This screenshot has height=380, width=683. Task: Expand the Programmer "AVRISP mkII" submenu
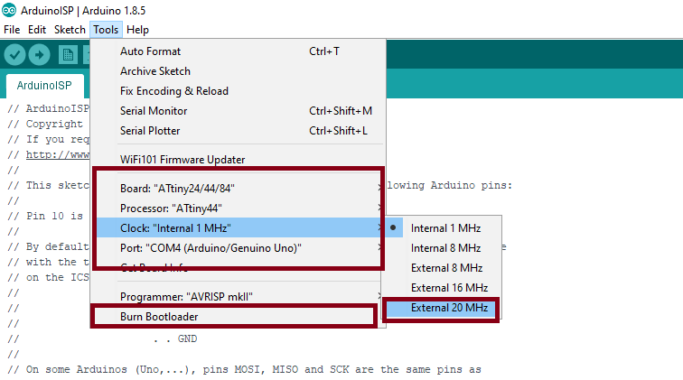[238, 297]
